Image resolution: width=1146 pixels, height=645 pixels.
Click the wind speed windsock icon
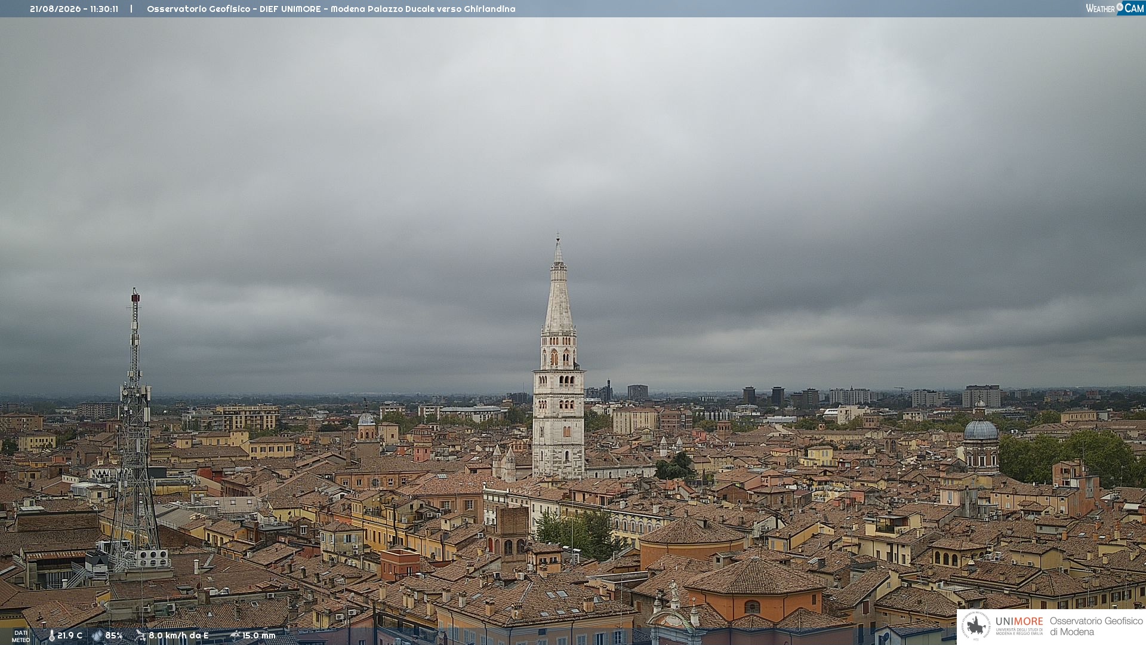pos(140,635)
